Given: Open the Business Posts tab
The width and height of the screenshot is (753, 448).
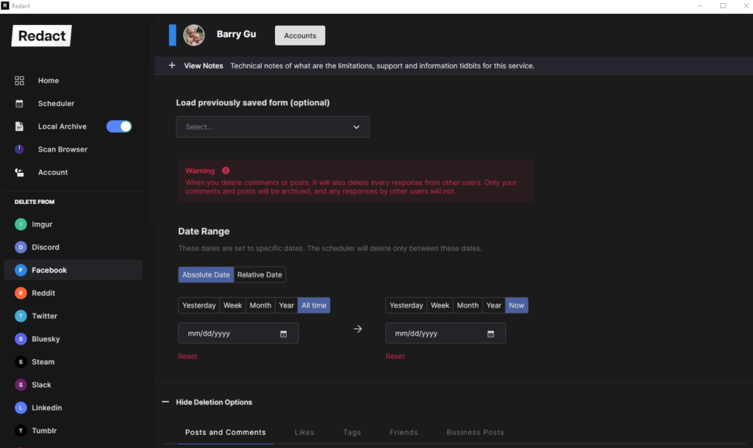Looking at the screenshot, I should click(x=475, y=433).
